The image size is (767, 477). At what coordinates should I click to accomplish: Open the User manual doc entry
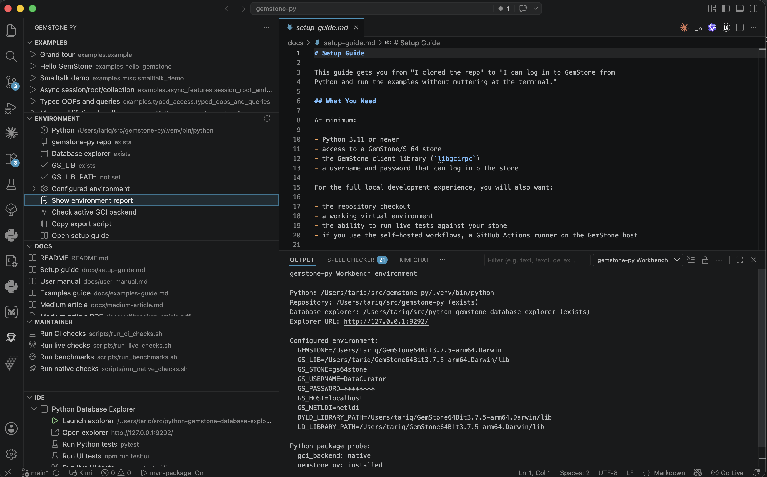pos(151,281)
